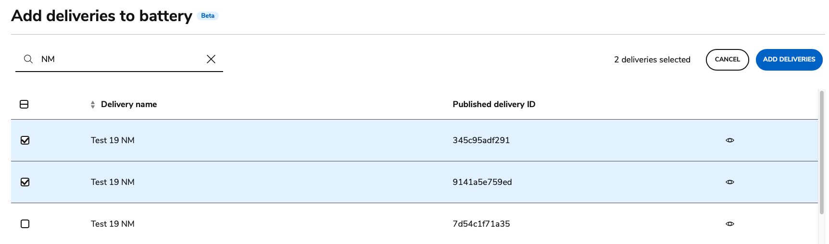Click the Delivery name column header
Image resolution: width=829 pixels, height=244 pixels.
point(129,104)
